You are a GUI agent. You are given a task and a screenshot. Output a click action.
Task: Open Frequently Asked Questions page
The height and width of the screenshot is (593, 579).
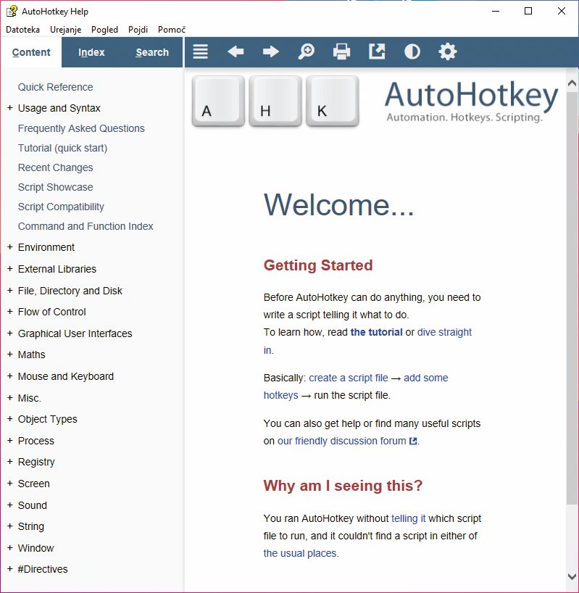81,128
